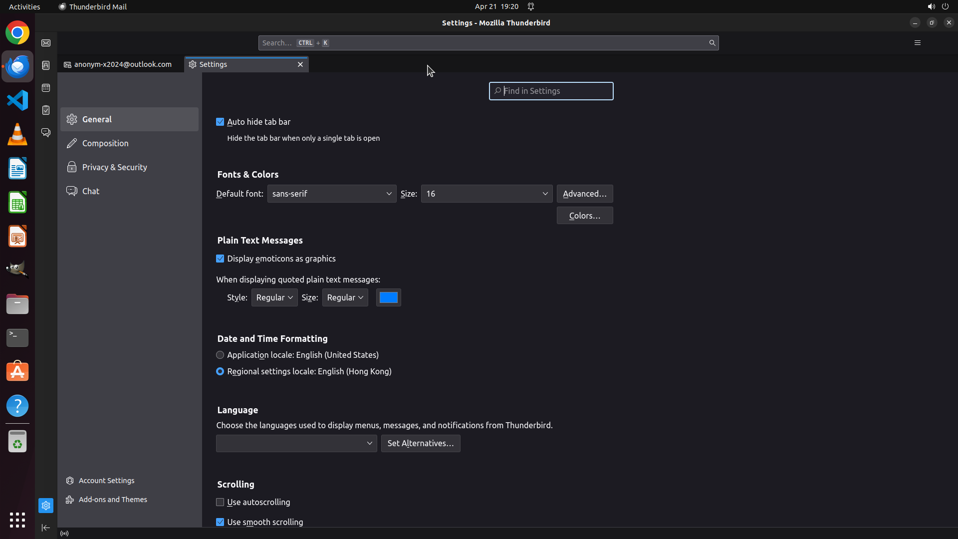
Task: Open the font Size 16 dropdown
Action: click(486, 194)
